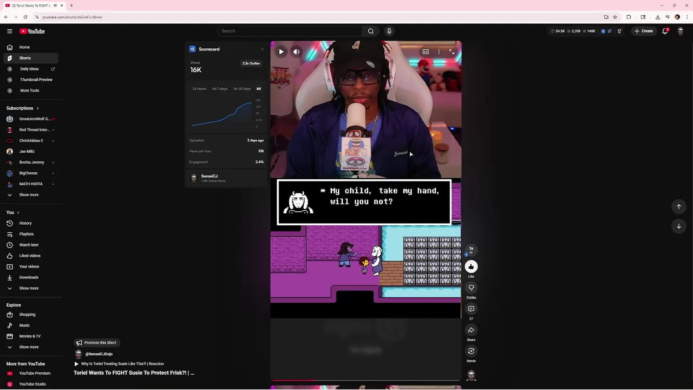693x390 pixels.
Task: Click the 2.3x Outlier badge
Action: (251, 63)
